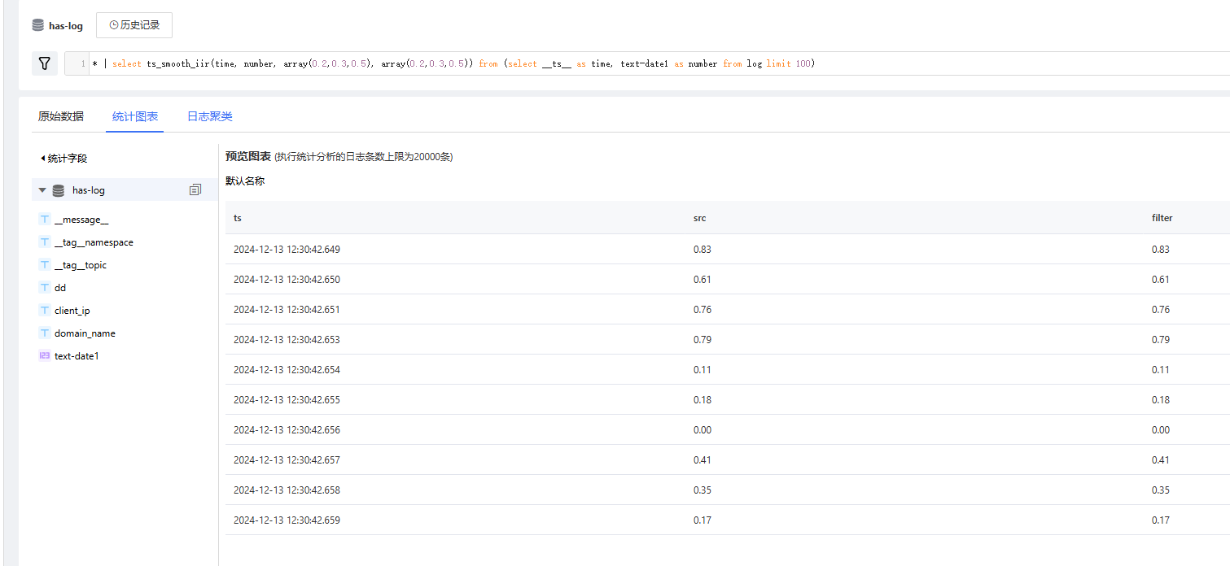Click timestamp 2024-12-13 12:30:42.658
Image resolution: width=1230 pixels, height=566 pixels.
(287, 490)
